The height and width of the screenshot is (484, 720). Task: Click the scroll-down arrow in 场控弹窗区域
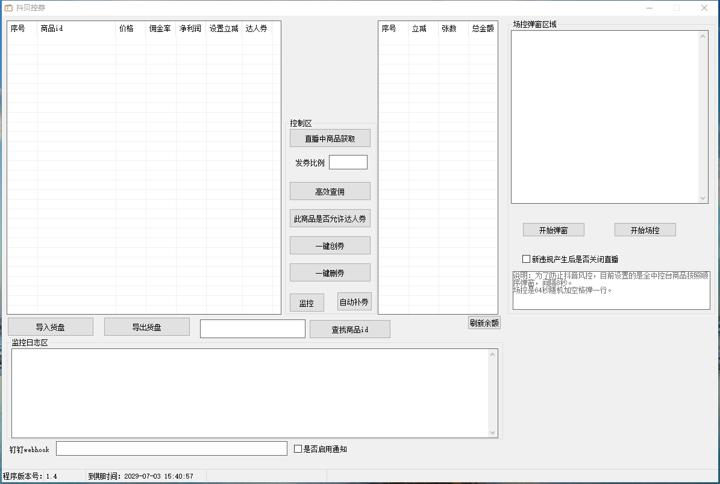coord(703,198)
